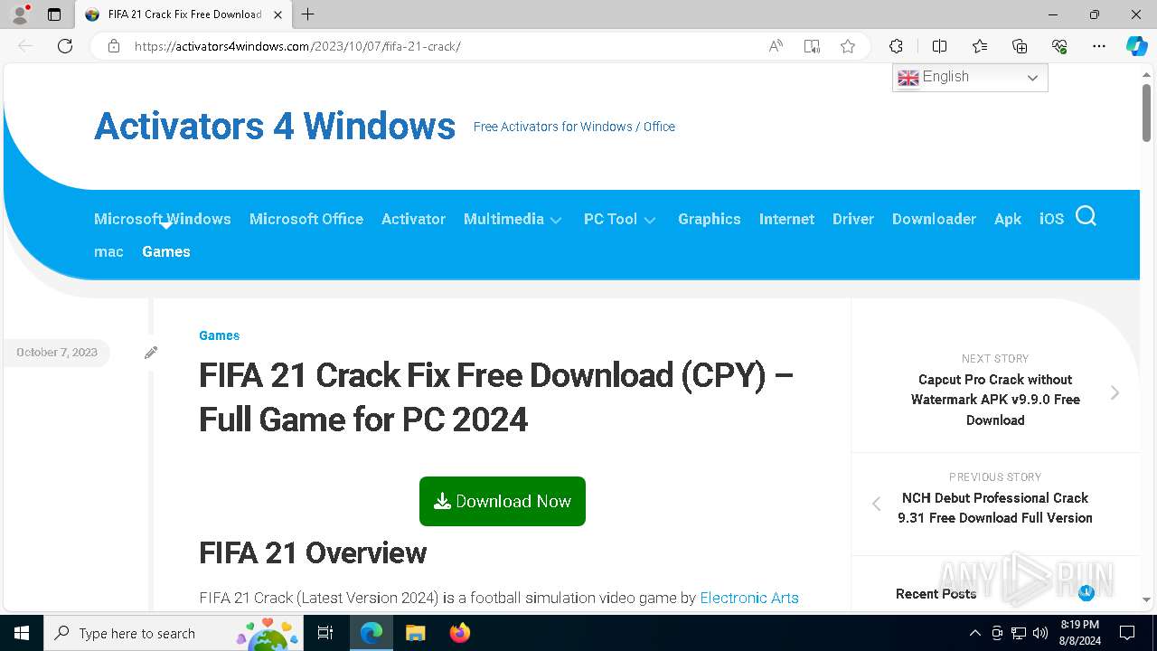Screen dimensions: 1157x651
Task: Open Immersive Reader icon
Action: [812, 46]
